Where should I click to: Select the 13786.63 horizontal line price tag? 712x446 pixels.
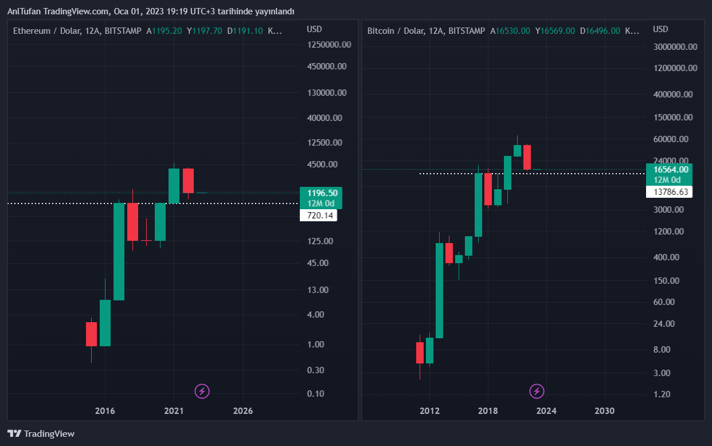(669, 192)
